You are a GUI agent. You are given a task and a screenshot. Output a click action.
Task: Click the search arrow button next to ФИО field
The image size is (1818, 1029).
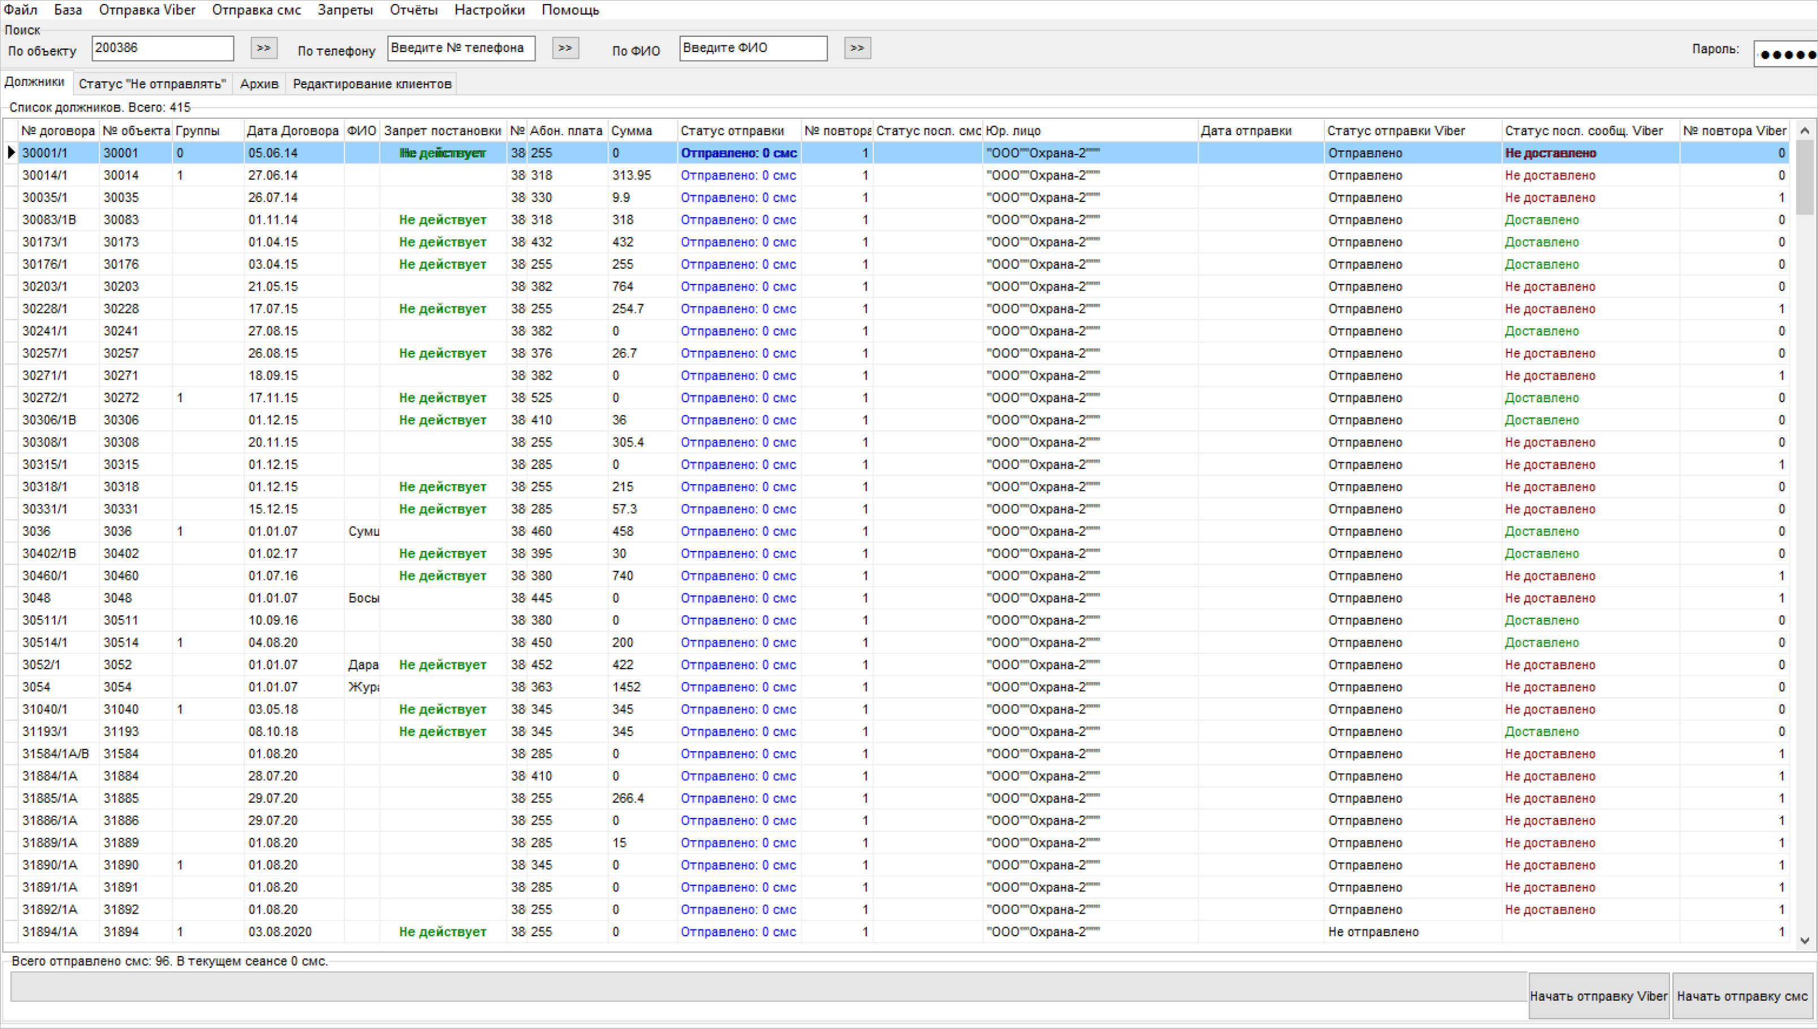click(857, 48)
